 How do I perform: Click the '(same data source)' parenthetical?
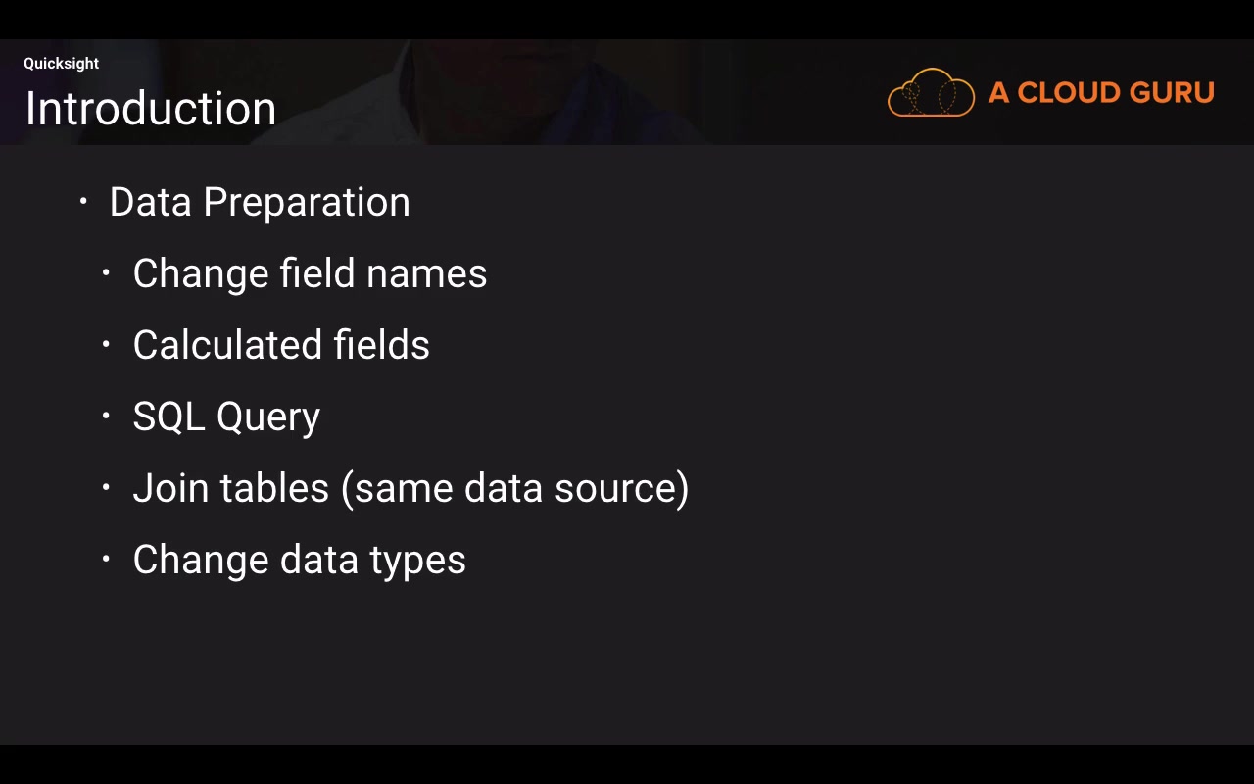pos(514,489)
